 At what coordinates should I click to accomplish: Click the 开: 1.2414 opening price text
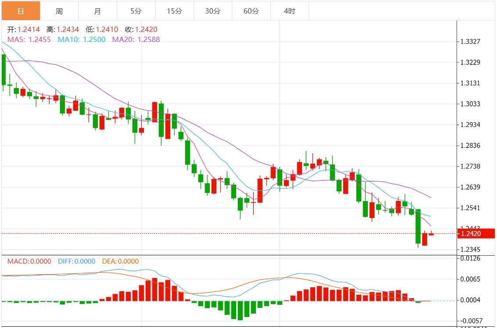pyautogui.click(x=23, y=30)
